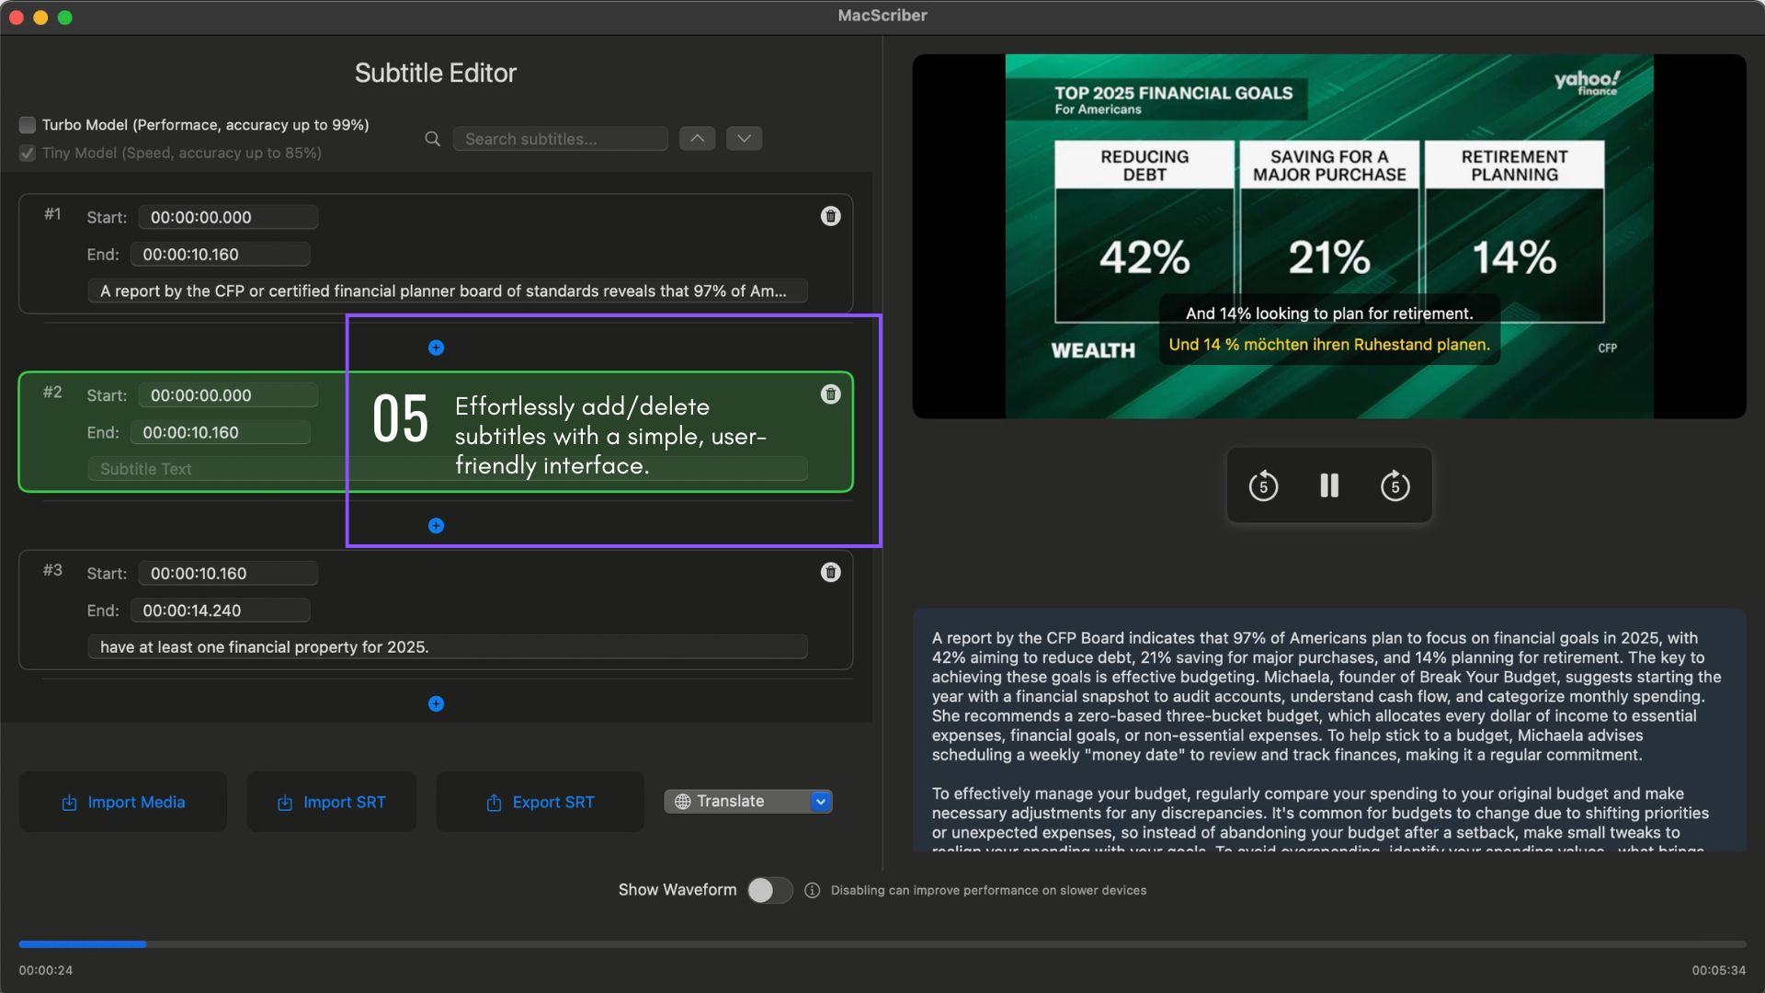Delete subtitle #3 with trash icon

point(830,572)
